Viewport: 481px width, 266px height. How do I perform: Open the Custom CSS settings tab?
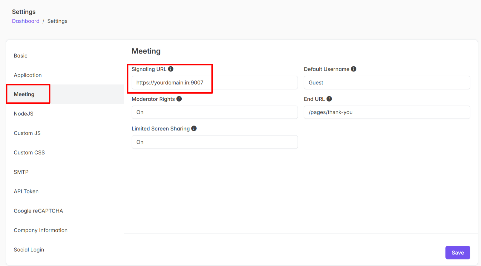[x=29, y=153]
